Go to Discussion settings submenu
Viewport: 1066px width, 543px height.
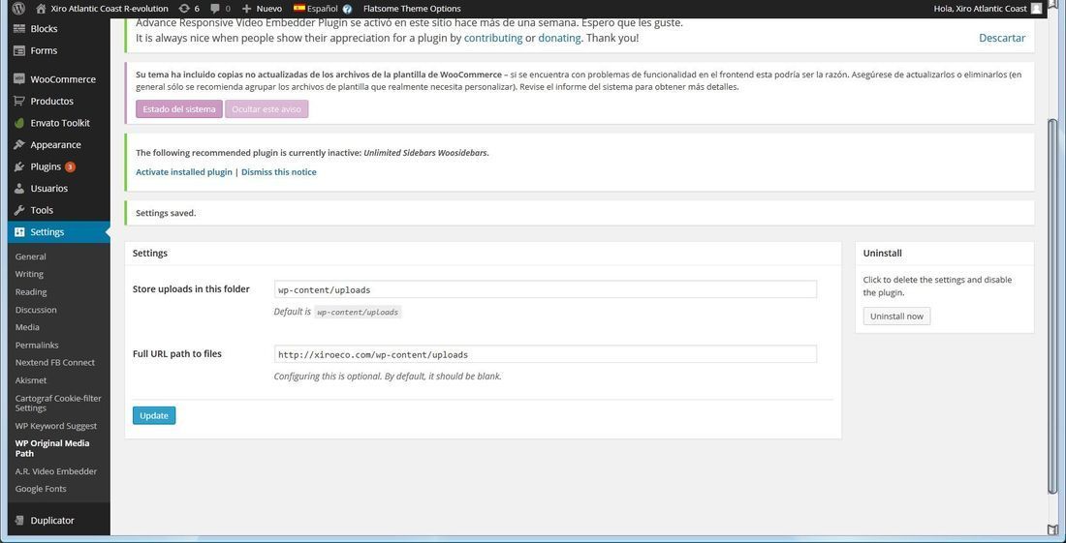36,310
